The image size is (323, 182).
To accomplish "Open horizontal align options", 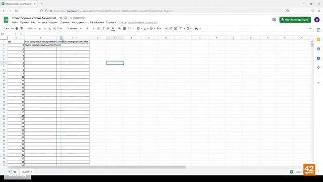I will [x=139, y=28].
